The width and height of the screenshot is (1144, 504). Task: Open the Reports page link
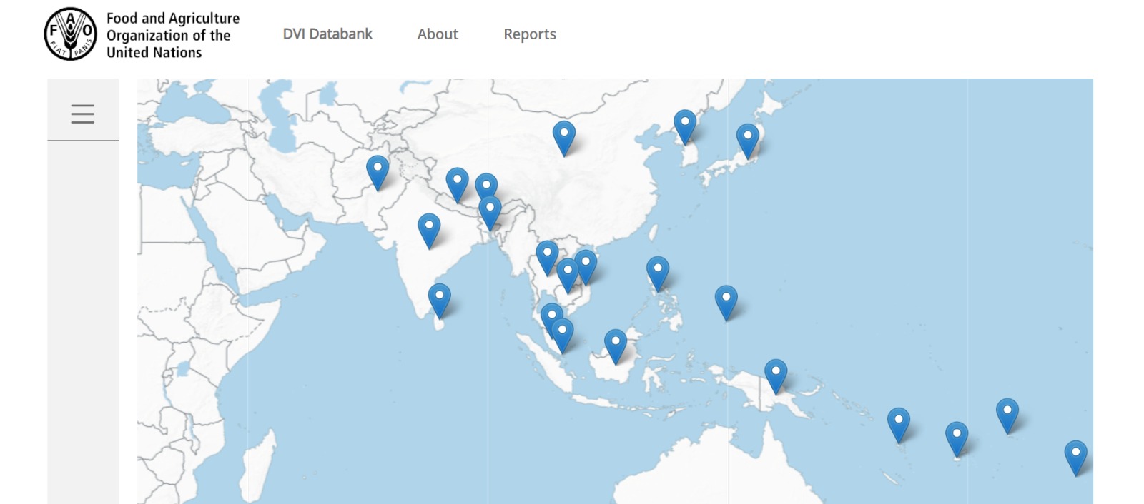(x=529, y=34)
